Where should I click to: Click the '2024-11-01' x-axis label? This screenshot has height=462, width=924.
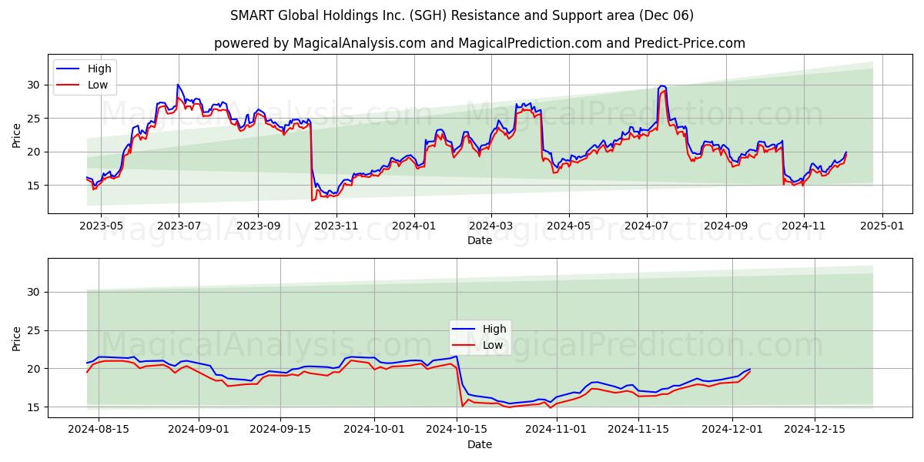tap(557, 430)
